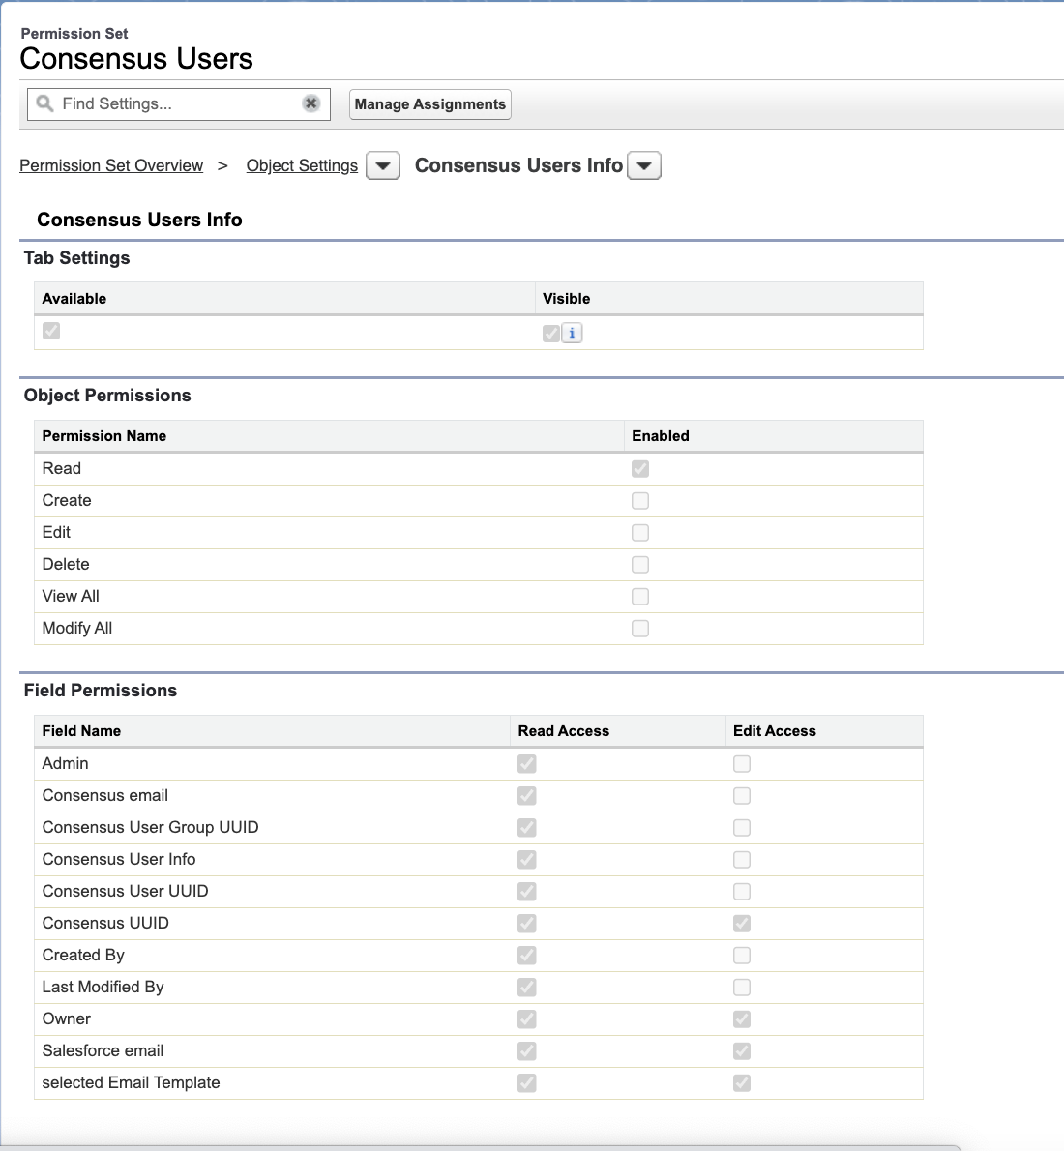Screen dimensions: 1064x1151
Task: Enable Edit Access for Last Modified By
Action: click(x=742, y=988)
